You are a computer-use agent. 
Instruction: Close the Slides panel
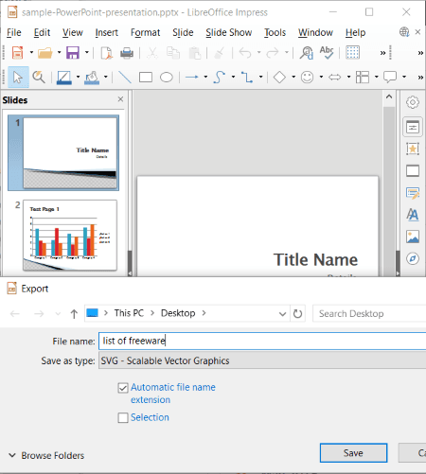(120, 99)
